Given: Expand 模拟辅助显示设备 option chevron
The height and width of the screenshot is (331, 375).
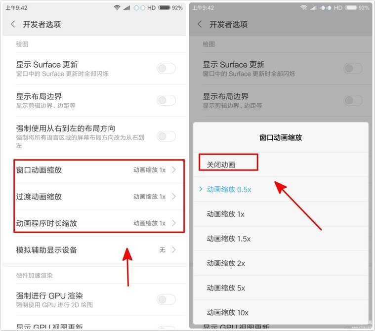Looking at the screenshot, I should 174,250.
